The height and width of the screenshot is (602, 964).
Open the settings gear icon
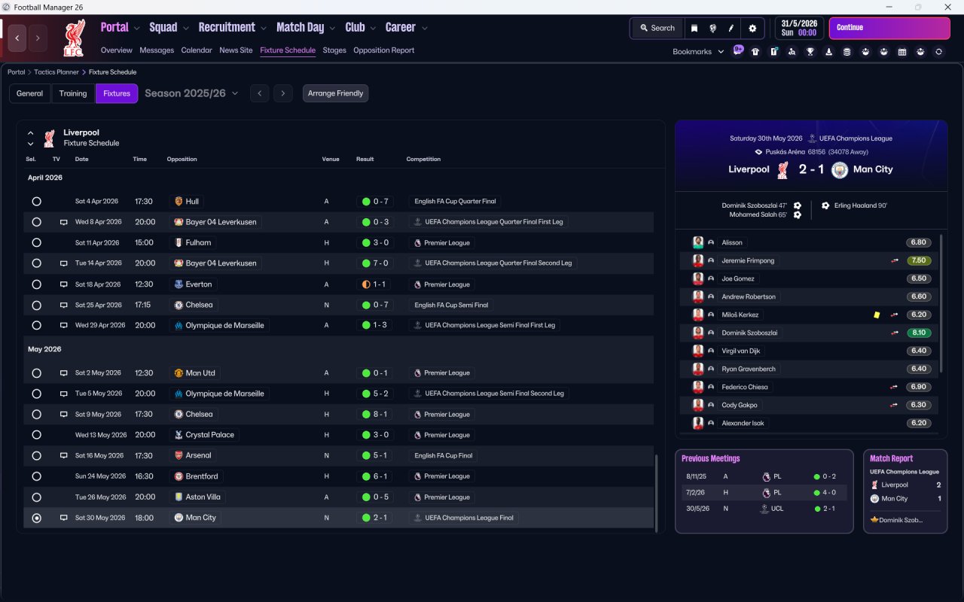(752, 28)
